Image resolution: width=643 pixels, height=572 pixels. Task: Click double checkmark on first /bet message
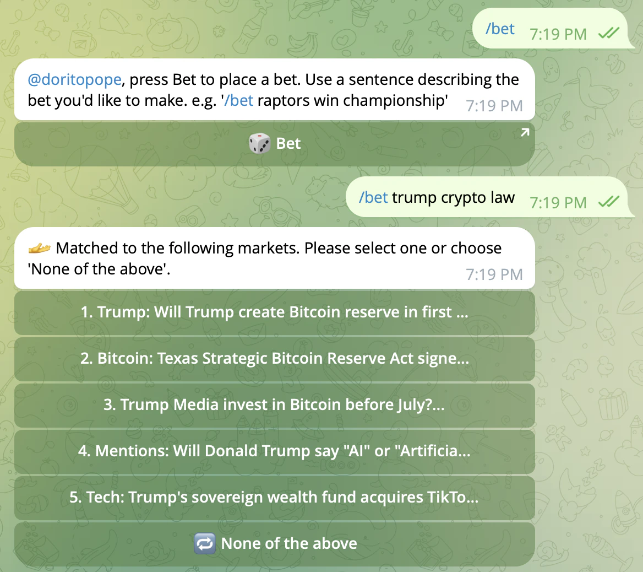click(609, 33)
